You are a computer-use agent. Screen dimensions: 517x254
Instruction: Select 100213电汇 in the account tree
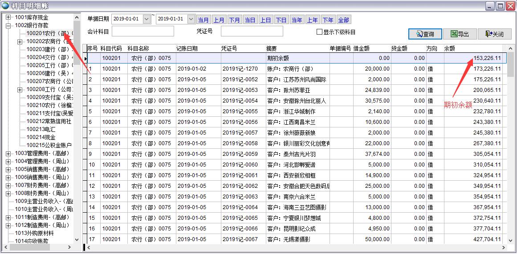[41, 129]
